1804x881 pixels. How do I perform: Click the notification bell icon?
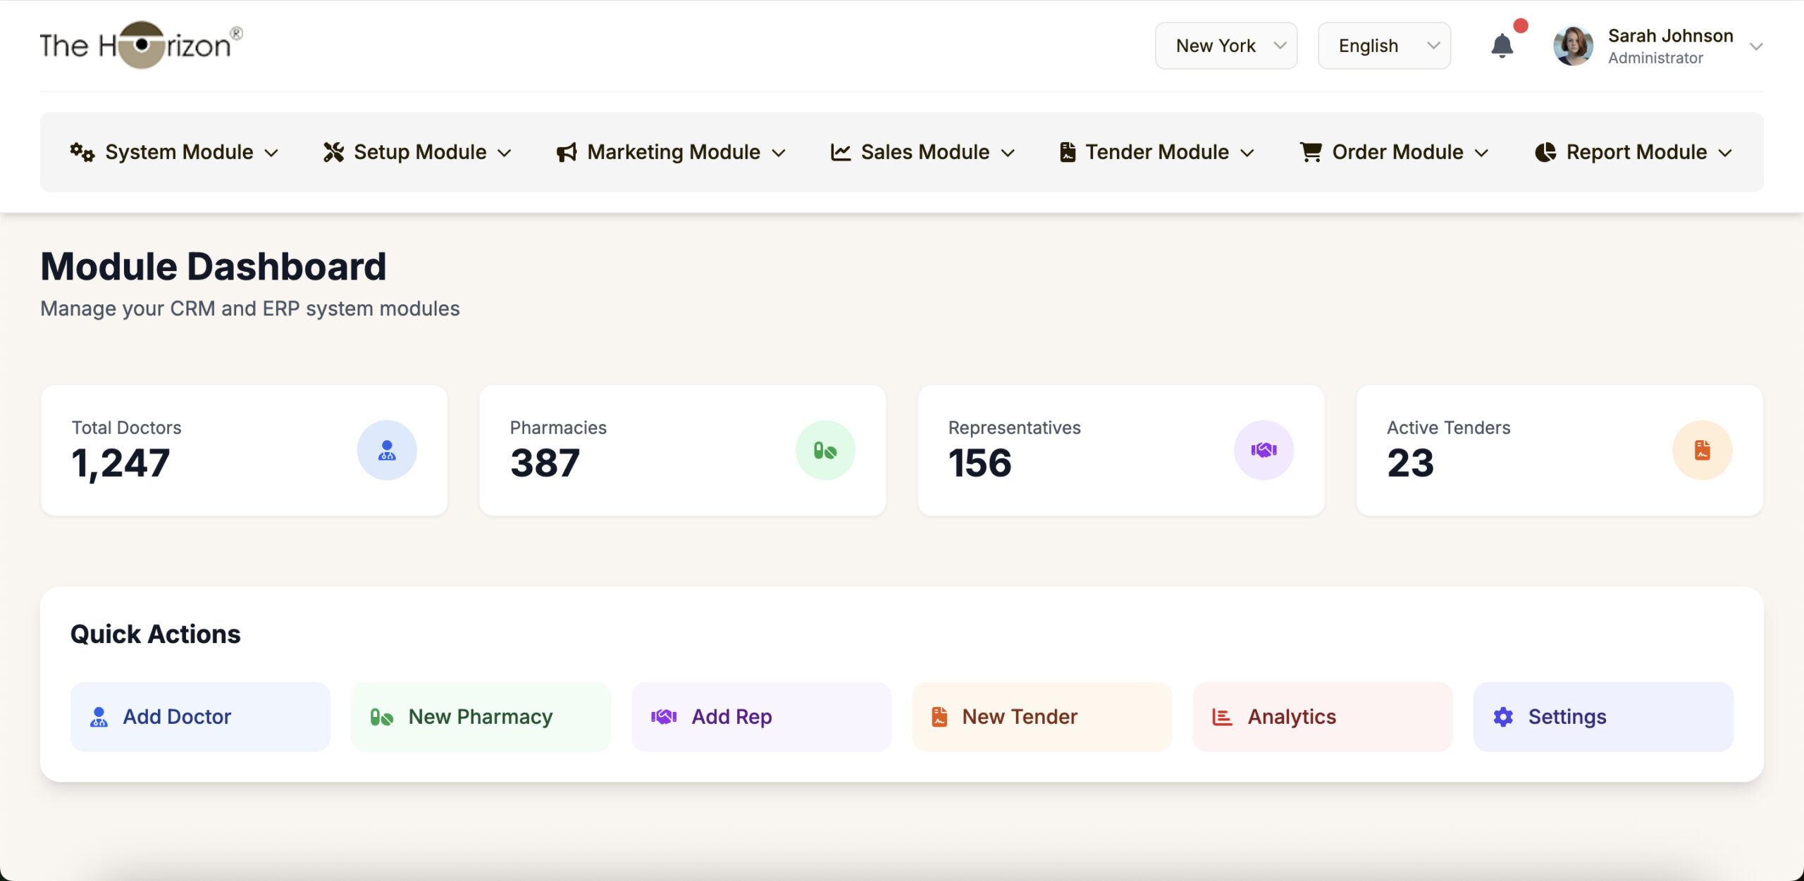tap(1502, 46)
